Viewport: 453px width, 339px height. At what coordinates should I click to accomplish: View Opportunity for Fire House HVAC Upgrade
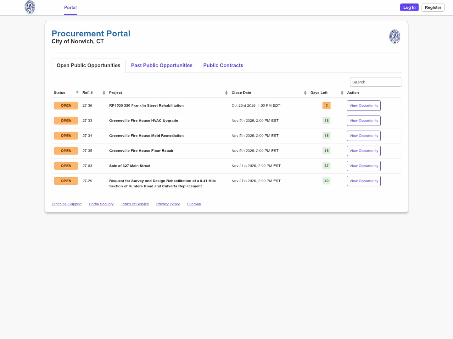coord(364,121)
